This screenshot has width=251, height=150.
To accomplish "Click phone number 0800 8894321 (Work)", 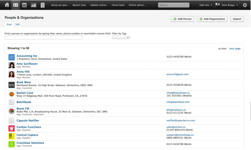I will (x=179, y=138).
